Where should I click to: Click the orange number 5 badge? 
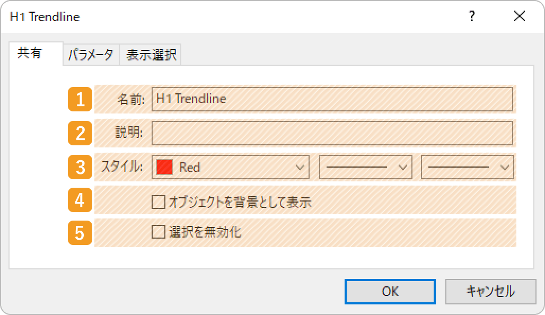coord(80,233)
